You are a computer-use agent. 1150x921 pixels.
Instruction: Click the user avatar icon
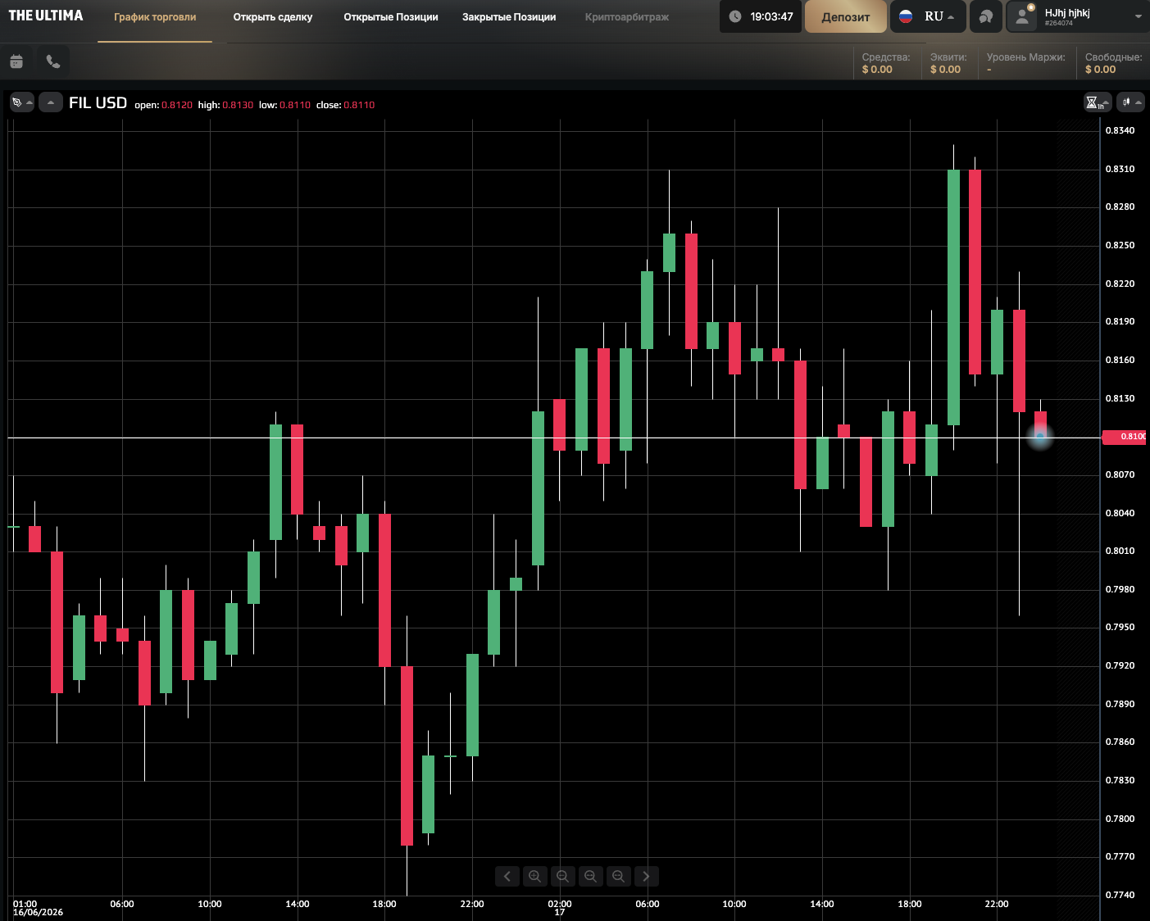[1021, 16]
